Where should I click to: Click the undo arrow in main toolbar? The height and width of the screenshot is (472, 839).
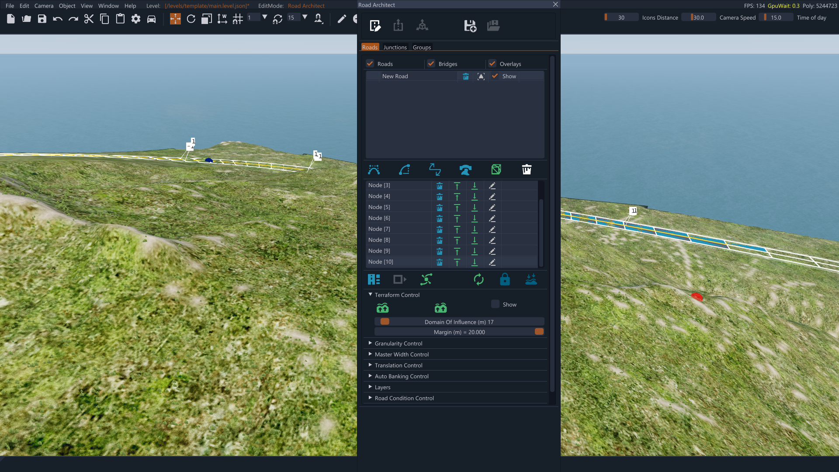[x=58, y=19]
